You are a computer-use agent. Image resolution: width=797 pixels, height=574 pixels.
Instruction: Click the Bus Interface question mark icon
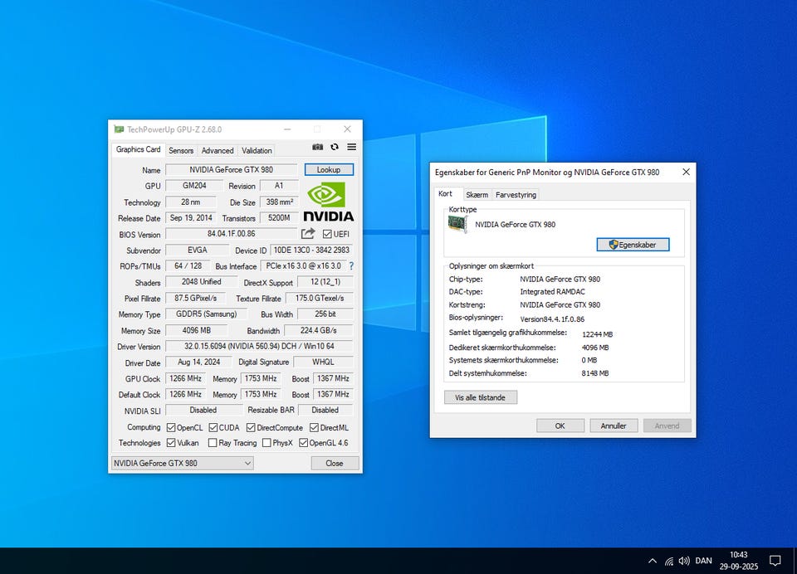[x=351, y=266]
